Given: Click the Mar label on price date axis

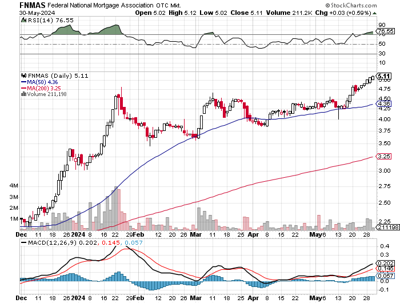Looking at the screenshot, I should pyautogui.click(x=196, y=234).
